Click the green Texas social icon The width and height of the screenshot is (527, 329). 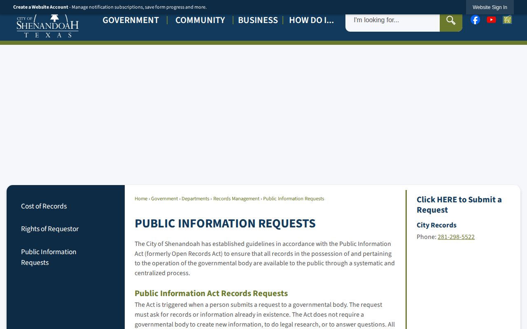(x=507, y=19)
